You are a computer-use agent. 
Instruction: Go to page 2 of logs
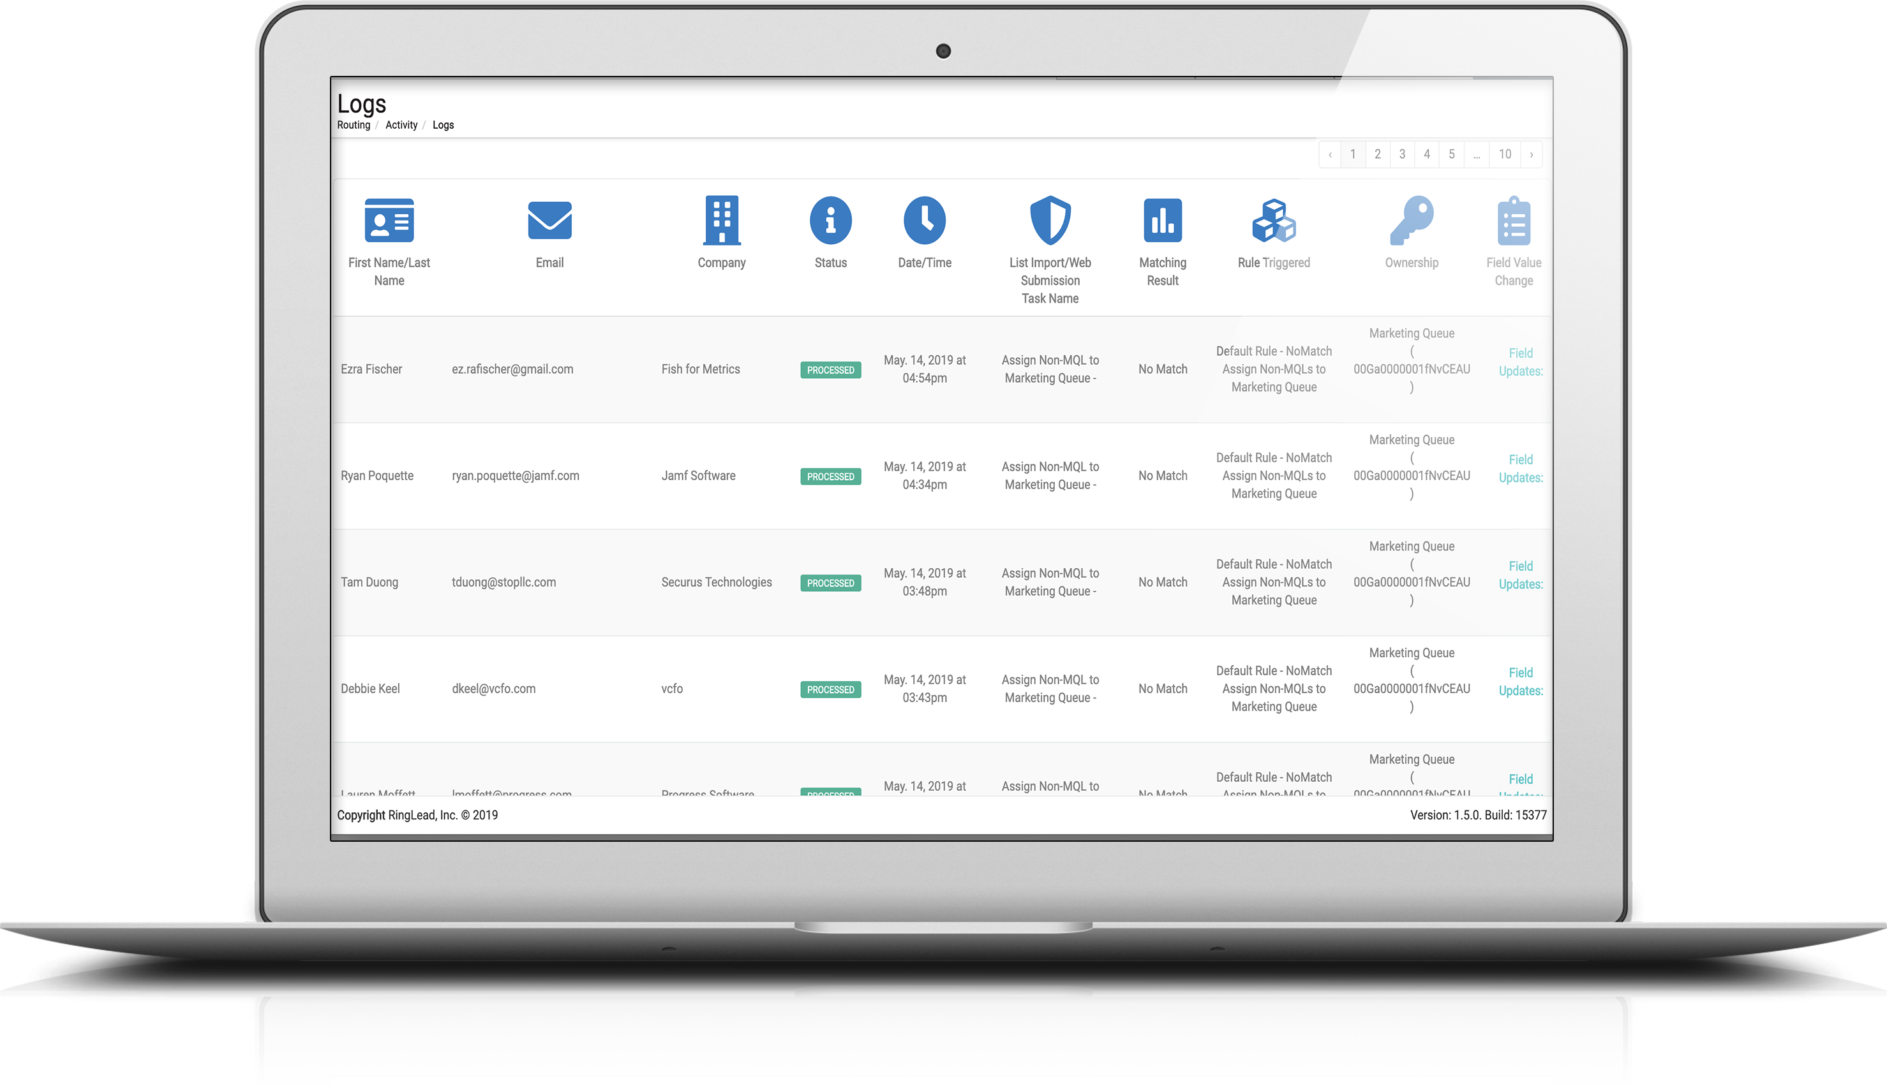point(1377,154)
